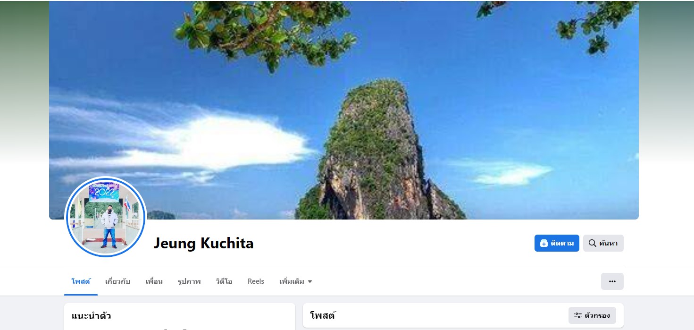Follow the profile with ติดตาม button

[x=557, y=243]
